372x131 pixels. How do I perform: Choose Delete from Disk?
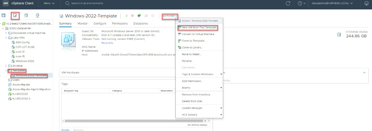(199, 101)
